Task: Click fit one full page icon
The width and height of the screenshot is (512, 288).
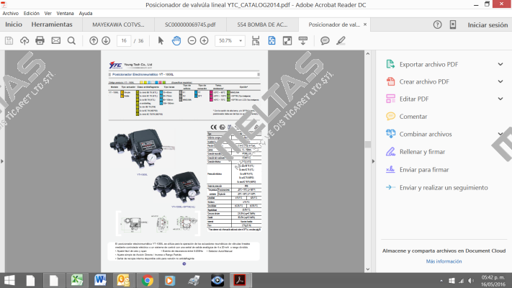Action: tap(271, 41)
